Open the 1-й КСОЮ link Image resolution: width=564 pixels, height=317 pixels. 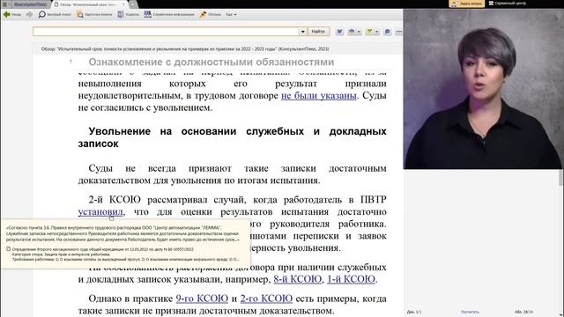351,279
